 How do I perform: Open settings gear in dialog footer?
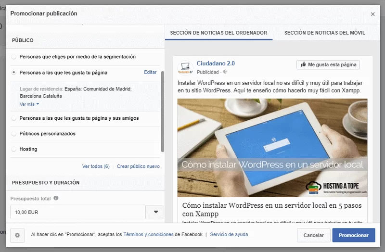17,235
